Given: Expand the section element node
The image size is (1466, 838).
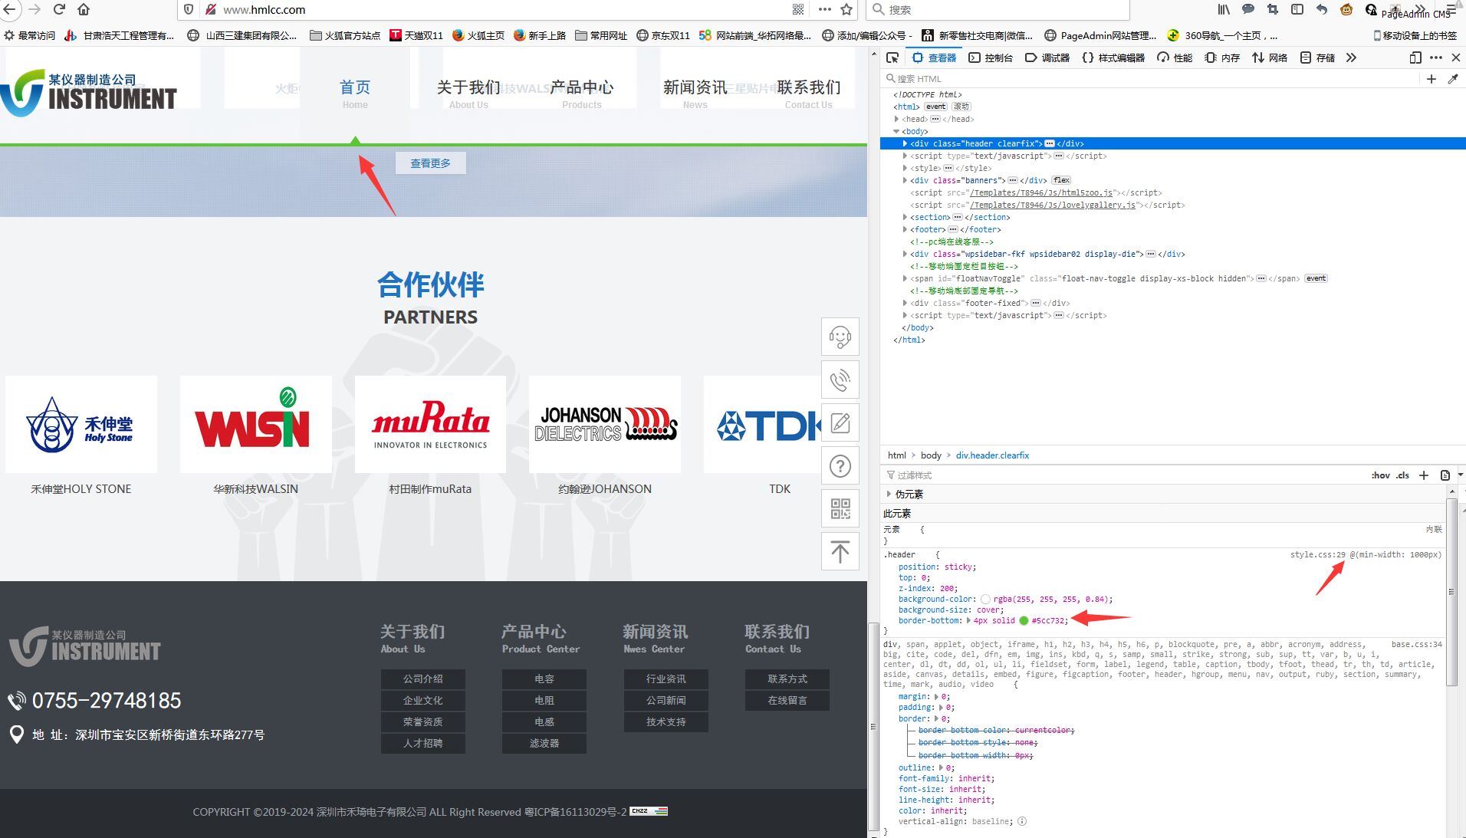Looking at the screenshot, I should point(905,217).
